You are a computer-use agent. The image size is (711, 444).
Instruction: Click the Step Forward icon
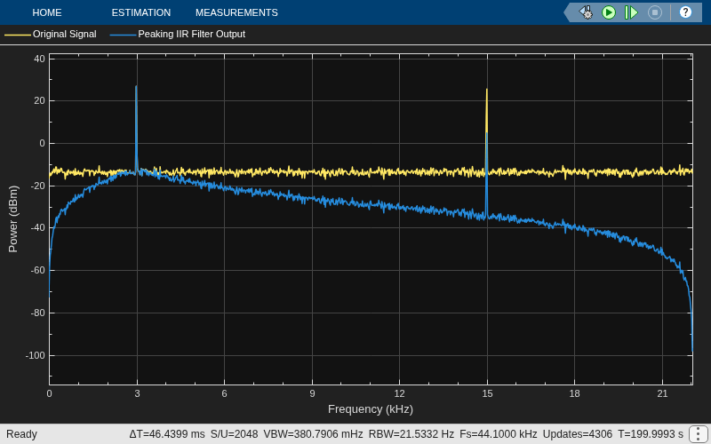pyautogui.click(x=631, y=12)
